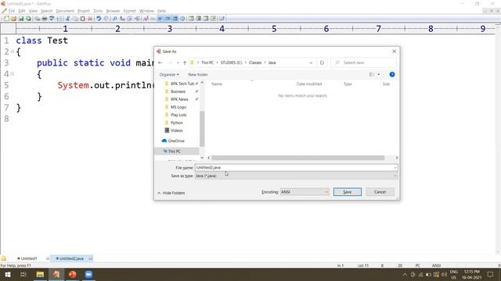Click the red X Delete icon in toolbar

click(x=90, y=19)
